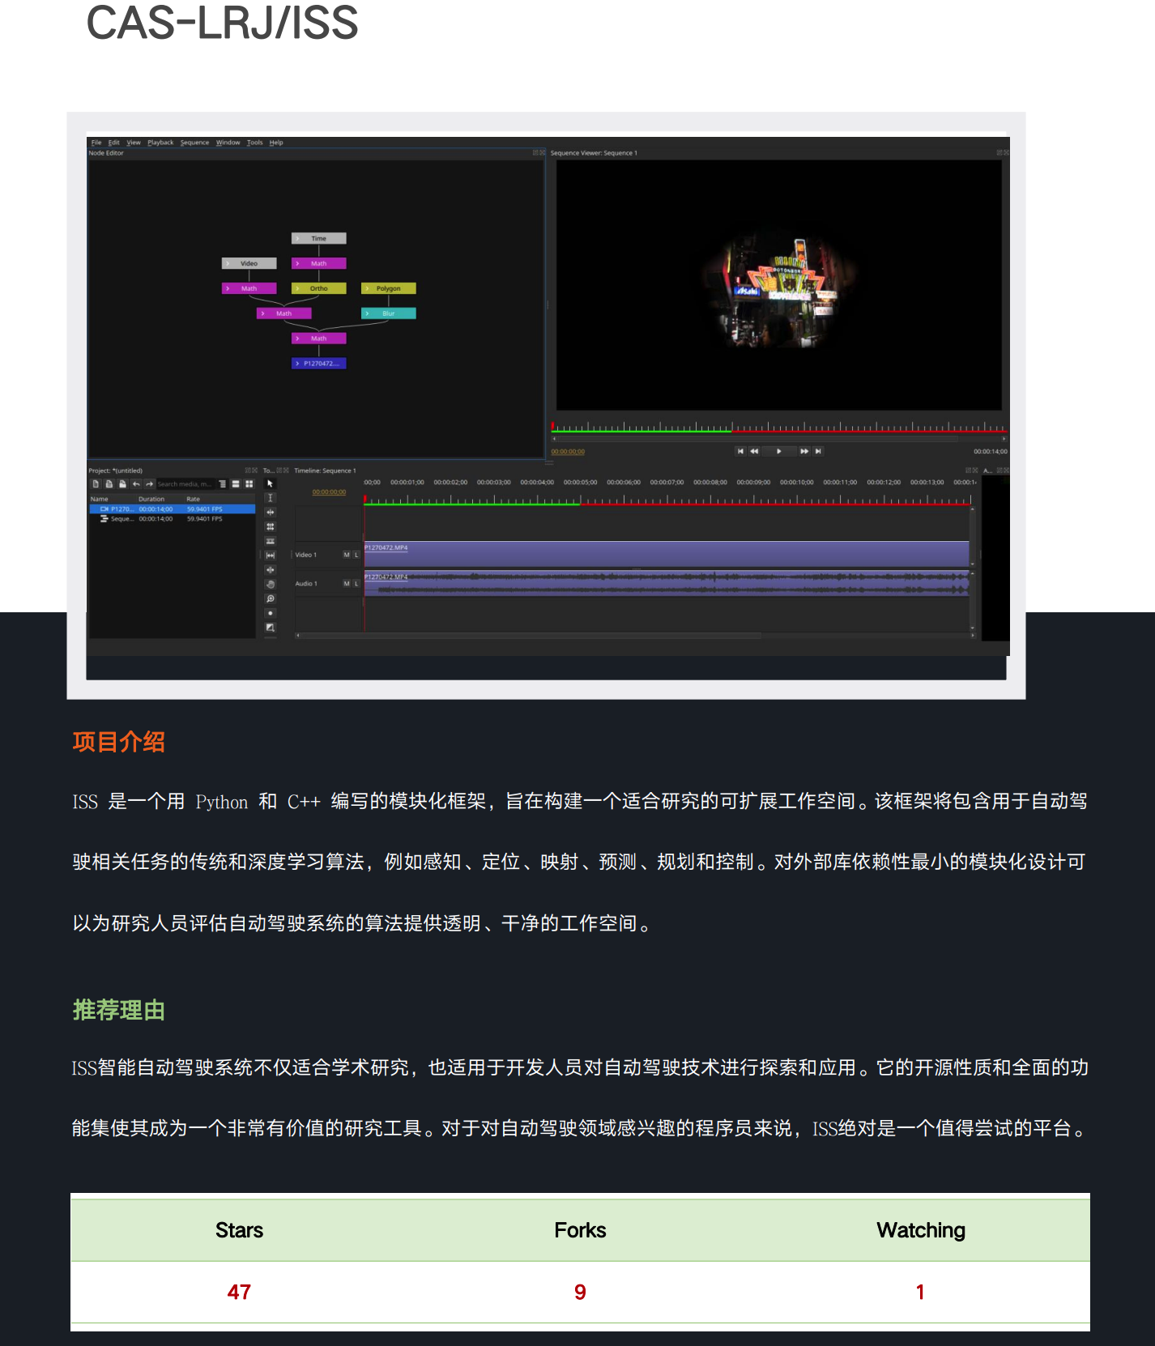Select the Slip tool in toolbox
The image size is (1155, 1346).
[271, 555]
